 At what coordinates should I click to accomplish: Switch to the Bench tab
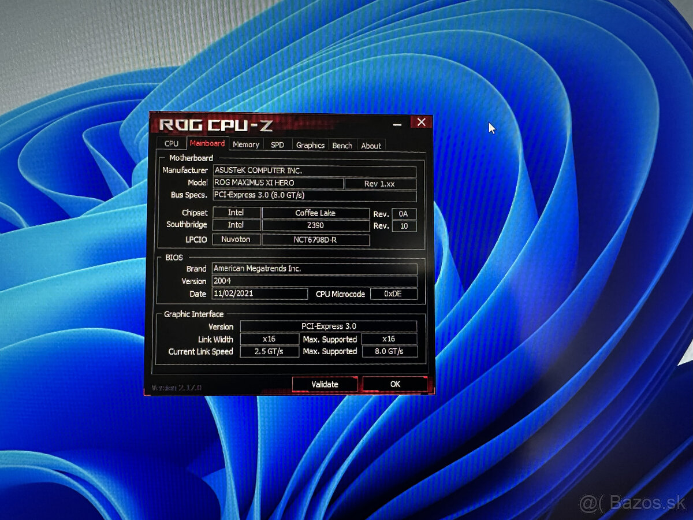(x=342, y=146)
